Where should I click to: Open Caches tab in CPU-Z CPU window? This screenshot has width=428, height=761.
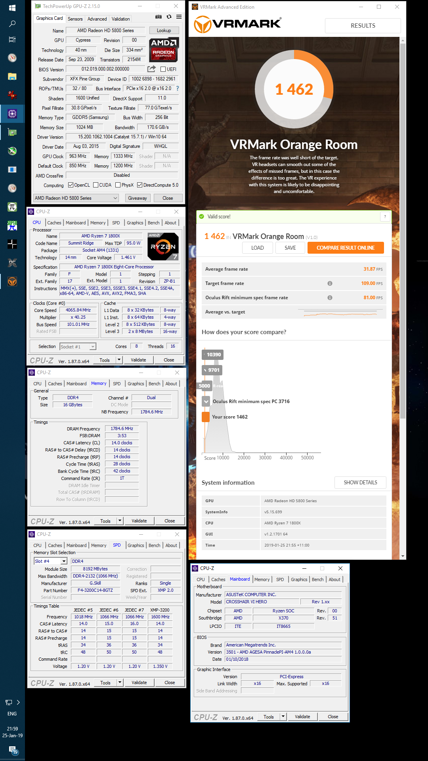point(54,223)
